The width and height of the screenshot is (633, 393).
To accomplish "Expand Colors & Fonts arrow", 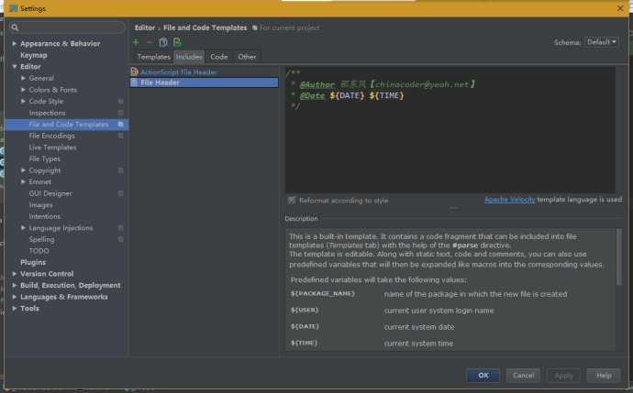I will click(23, 90).
